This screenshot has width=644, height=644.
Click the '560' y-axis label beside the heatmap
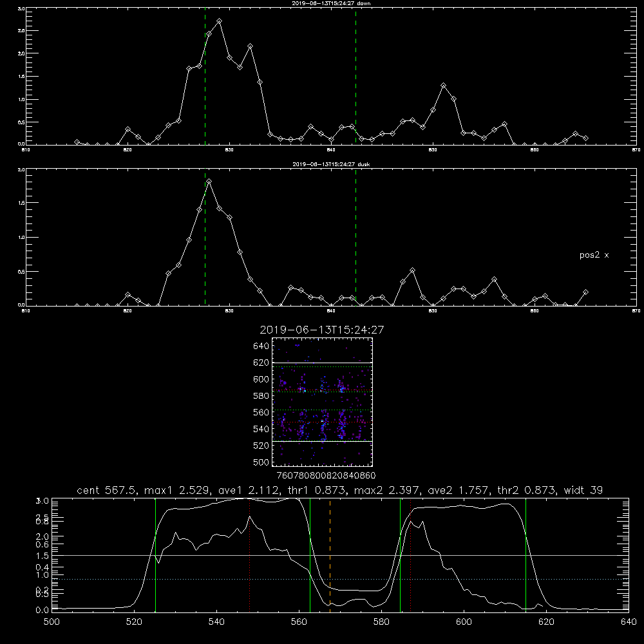click(x=261, y=412)
